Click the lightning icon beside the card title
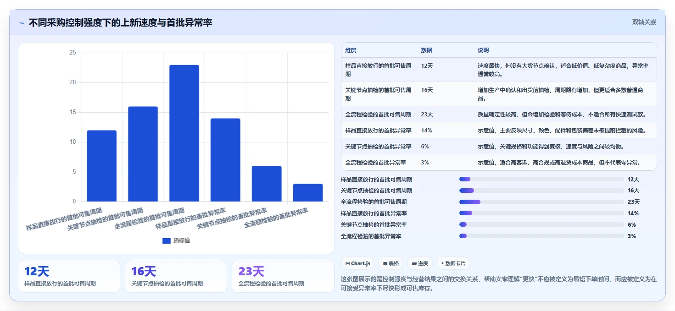675x311 pixels. click(x=22, y=23)
